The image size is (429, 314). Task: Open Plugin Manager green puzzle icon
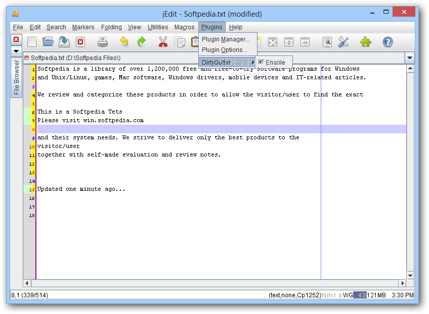tap(366, 42)
